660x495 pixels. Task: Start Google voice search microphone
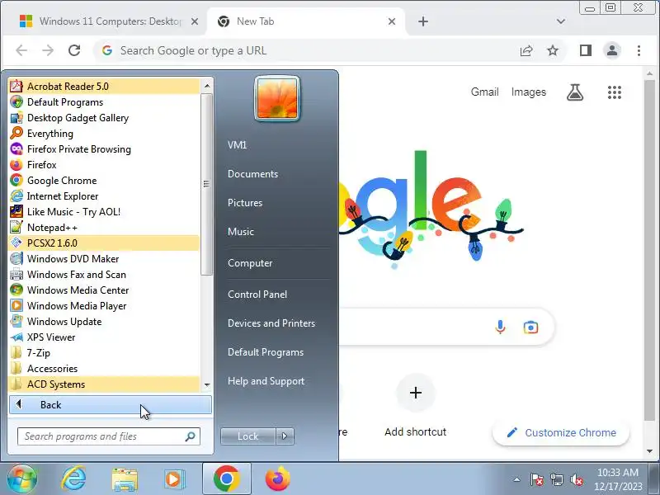click(500, 327)
